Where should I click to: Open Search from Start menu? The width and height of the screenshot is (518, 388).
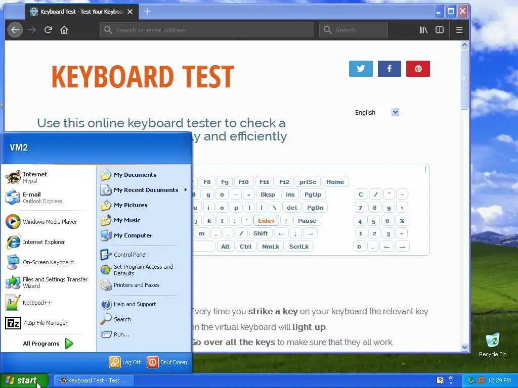coord(116,319)
